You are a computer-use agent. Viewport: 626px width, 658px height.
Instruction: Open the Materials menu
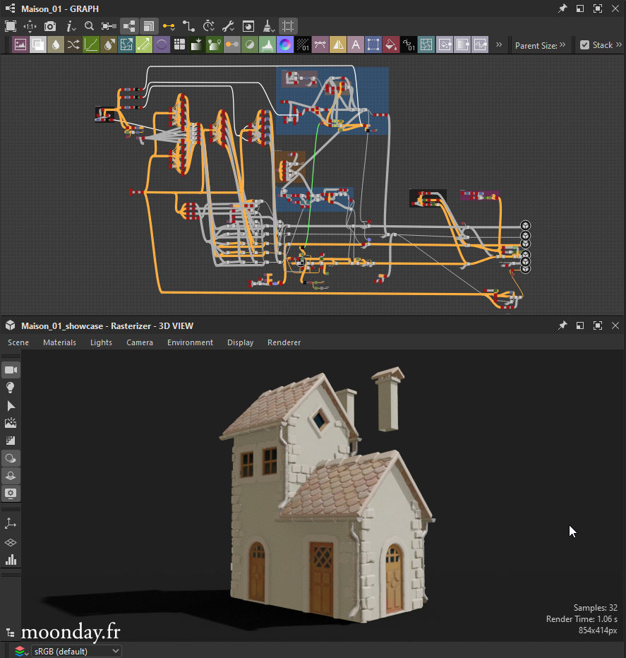click(59, 342)
